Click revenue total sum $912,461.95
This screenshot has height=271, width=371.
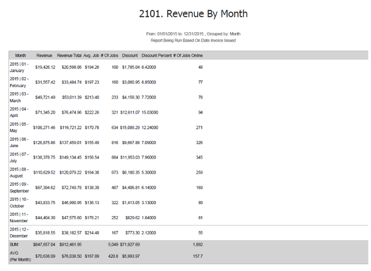click(x=70, y=244)
